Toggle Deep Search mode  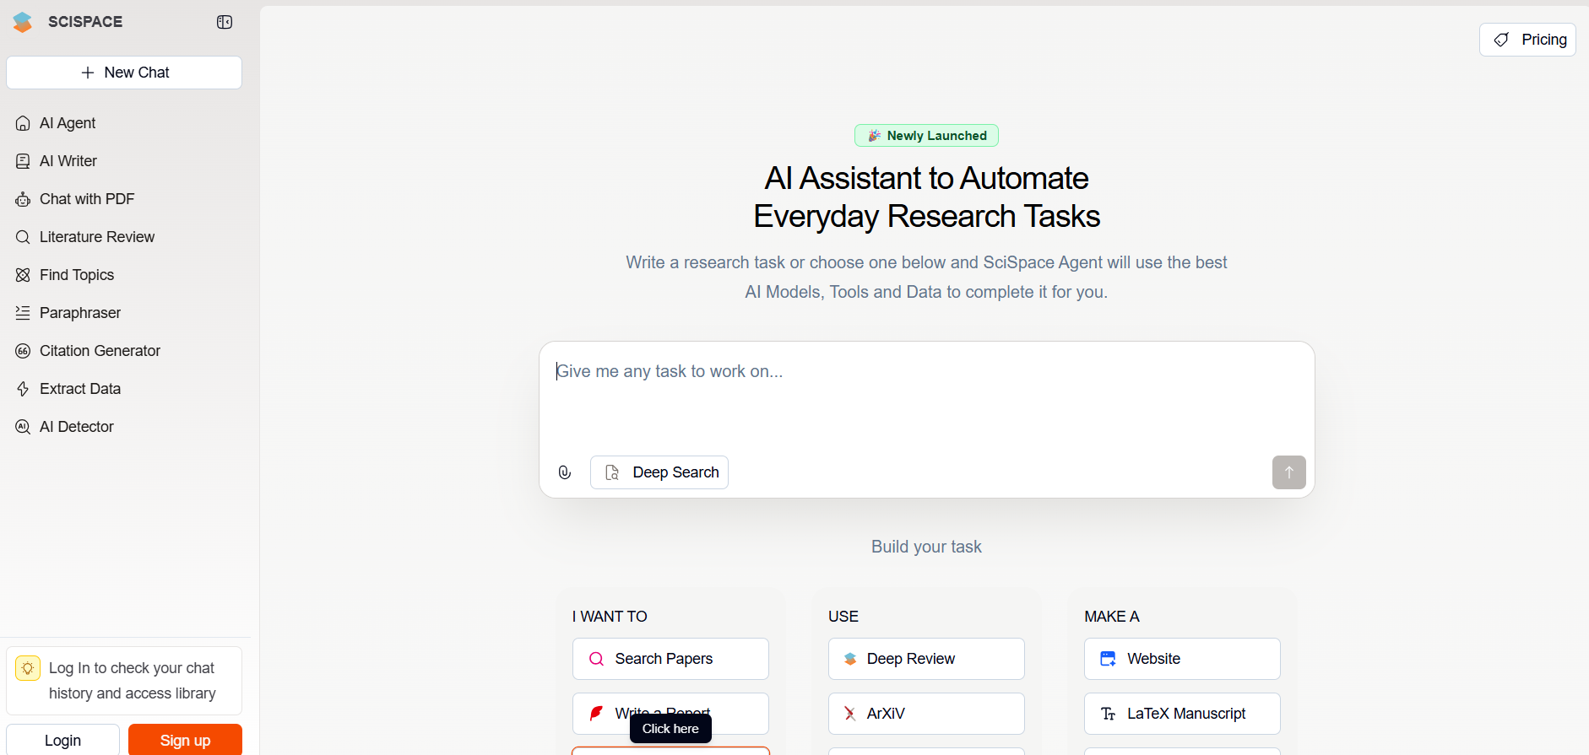pyautogui.click(x=659, y=472)
